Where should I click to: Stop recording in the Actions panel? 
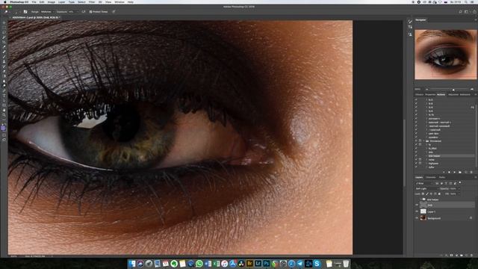click(x=444, y=173)
